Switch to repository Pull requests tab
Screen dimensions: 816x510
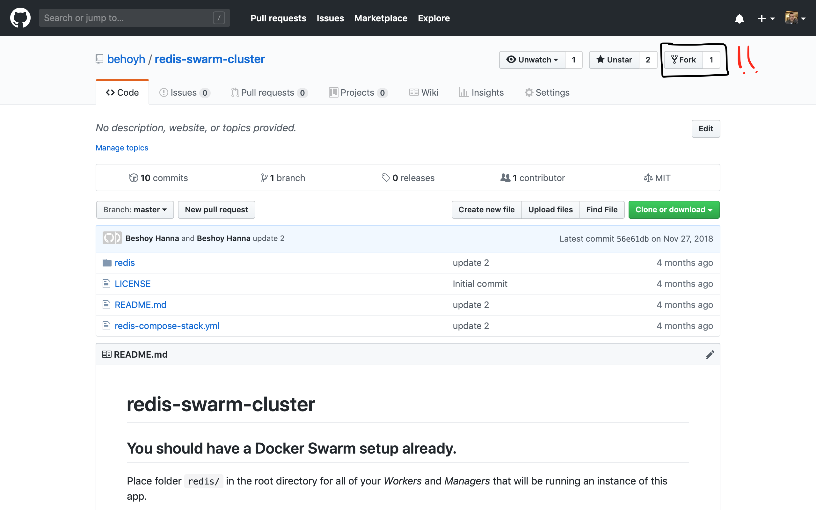click(269, 92)
